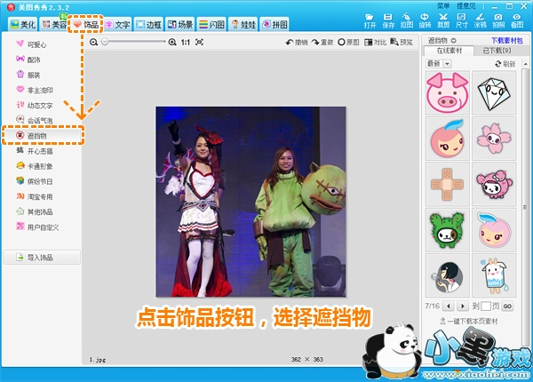Select the 淘宝专用 category
This screenshot has width=533, height=382.
[x=35, y=196]
